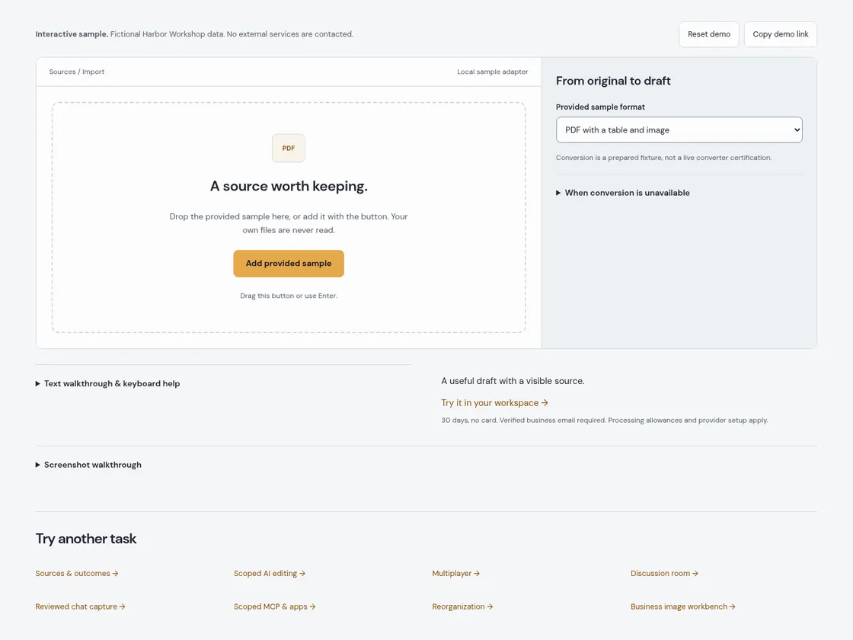Go to the Reorganization task
The image size is (853, 640).
click(x=462, y=606)
